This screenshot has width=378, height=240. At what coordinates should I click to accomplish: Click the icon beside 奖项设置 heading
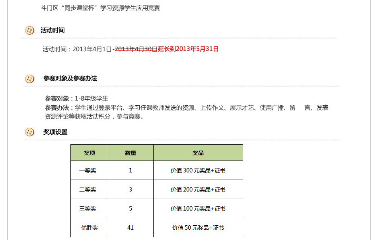click(x=29, y=132)
